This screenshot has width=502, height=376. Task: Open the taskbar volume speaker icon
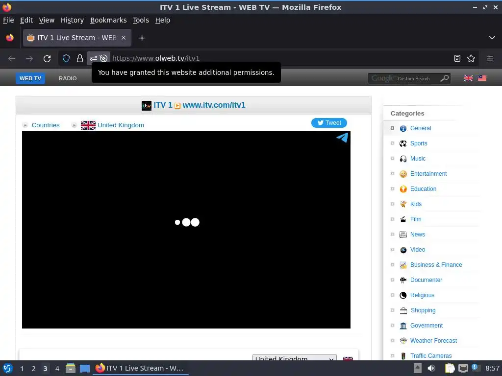[x=431, y=368]
